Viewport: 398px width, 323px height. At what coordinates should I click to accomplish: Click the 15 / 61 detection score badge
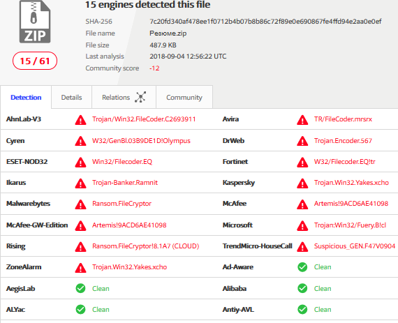click(35, 61)
